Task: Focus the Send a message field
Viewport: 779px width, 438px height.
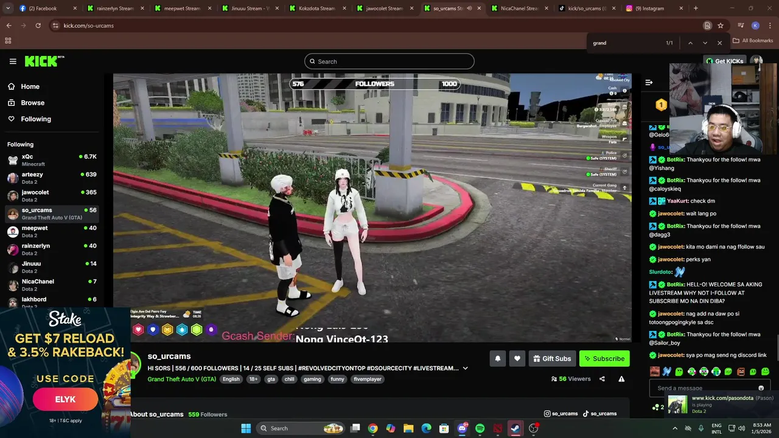Action: (x=710, y=388)
